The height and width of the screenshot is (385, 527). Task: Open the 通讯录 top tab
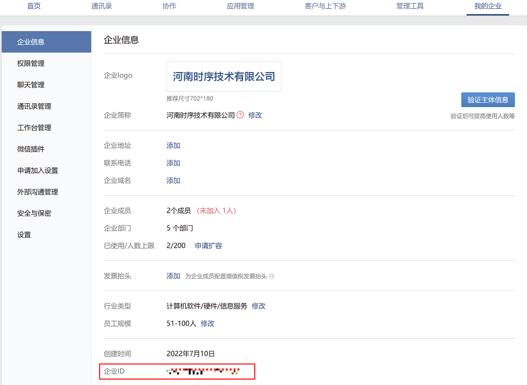102,6
